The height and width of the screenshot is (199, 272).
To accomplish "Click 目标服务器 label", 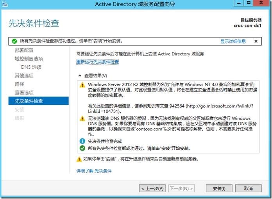I will click(x=251, y=20).
